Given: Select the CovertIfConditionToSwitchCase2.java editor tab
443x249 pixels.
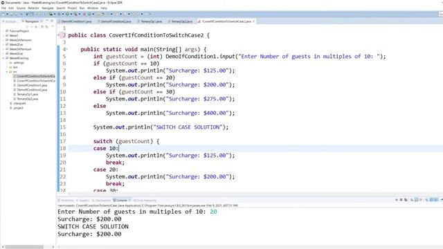Looking at the screenshot, I should pyautogui.click(x=226, y=21).
